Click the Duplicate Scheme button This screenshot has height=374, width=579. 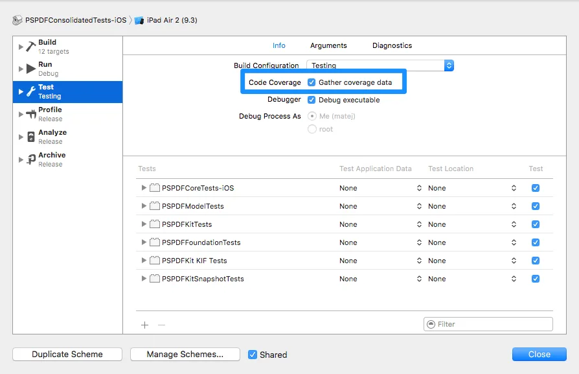67,355
